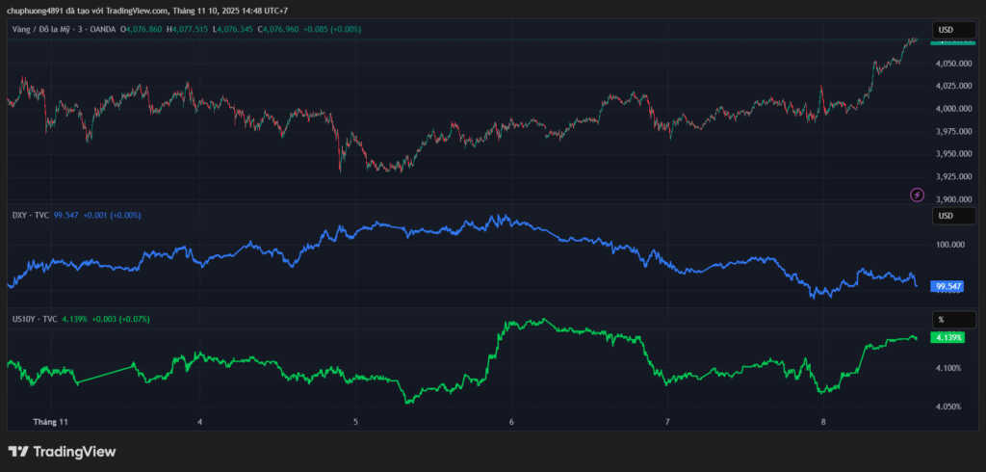Screen dimensions: 986x472
Task: Click the TradingView logo at bottom left
Action: [62, 451]
